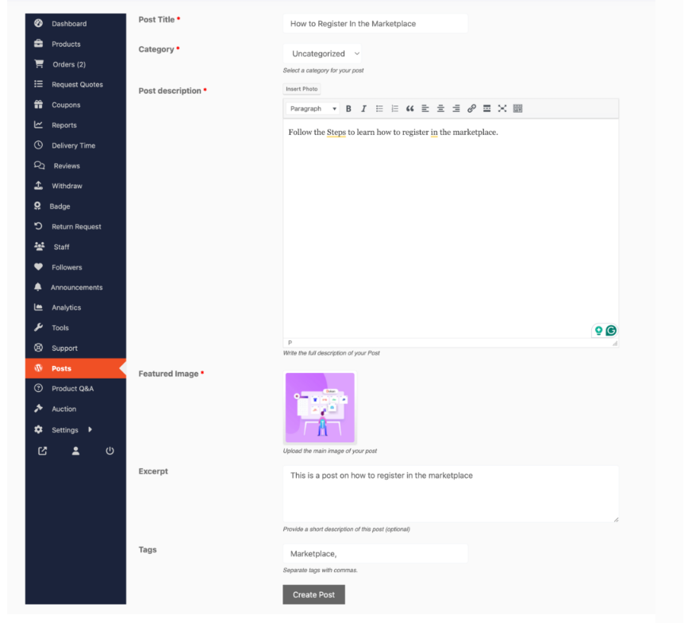Open the Paragraph format dropdown
Image resolution: width=684 pixels, height=623 pixels.
point(313,109)
